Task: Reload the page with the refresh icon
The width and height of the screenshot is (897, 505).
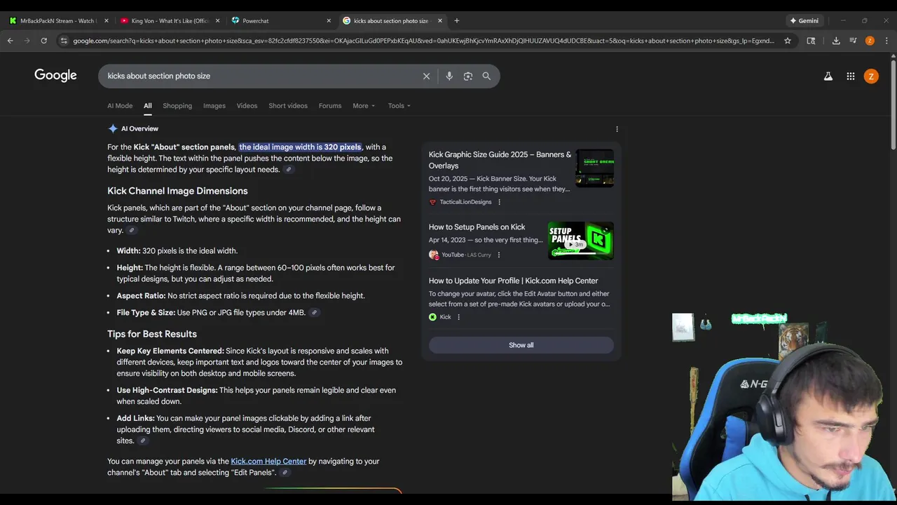Action: 43,41
